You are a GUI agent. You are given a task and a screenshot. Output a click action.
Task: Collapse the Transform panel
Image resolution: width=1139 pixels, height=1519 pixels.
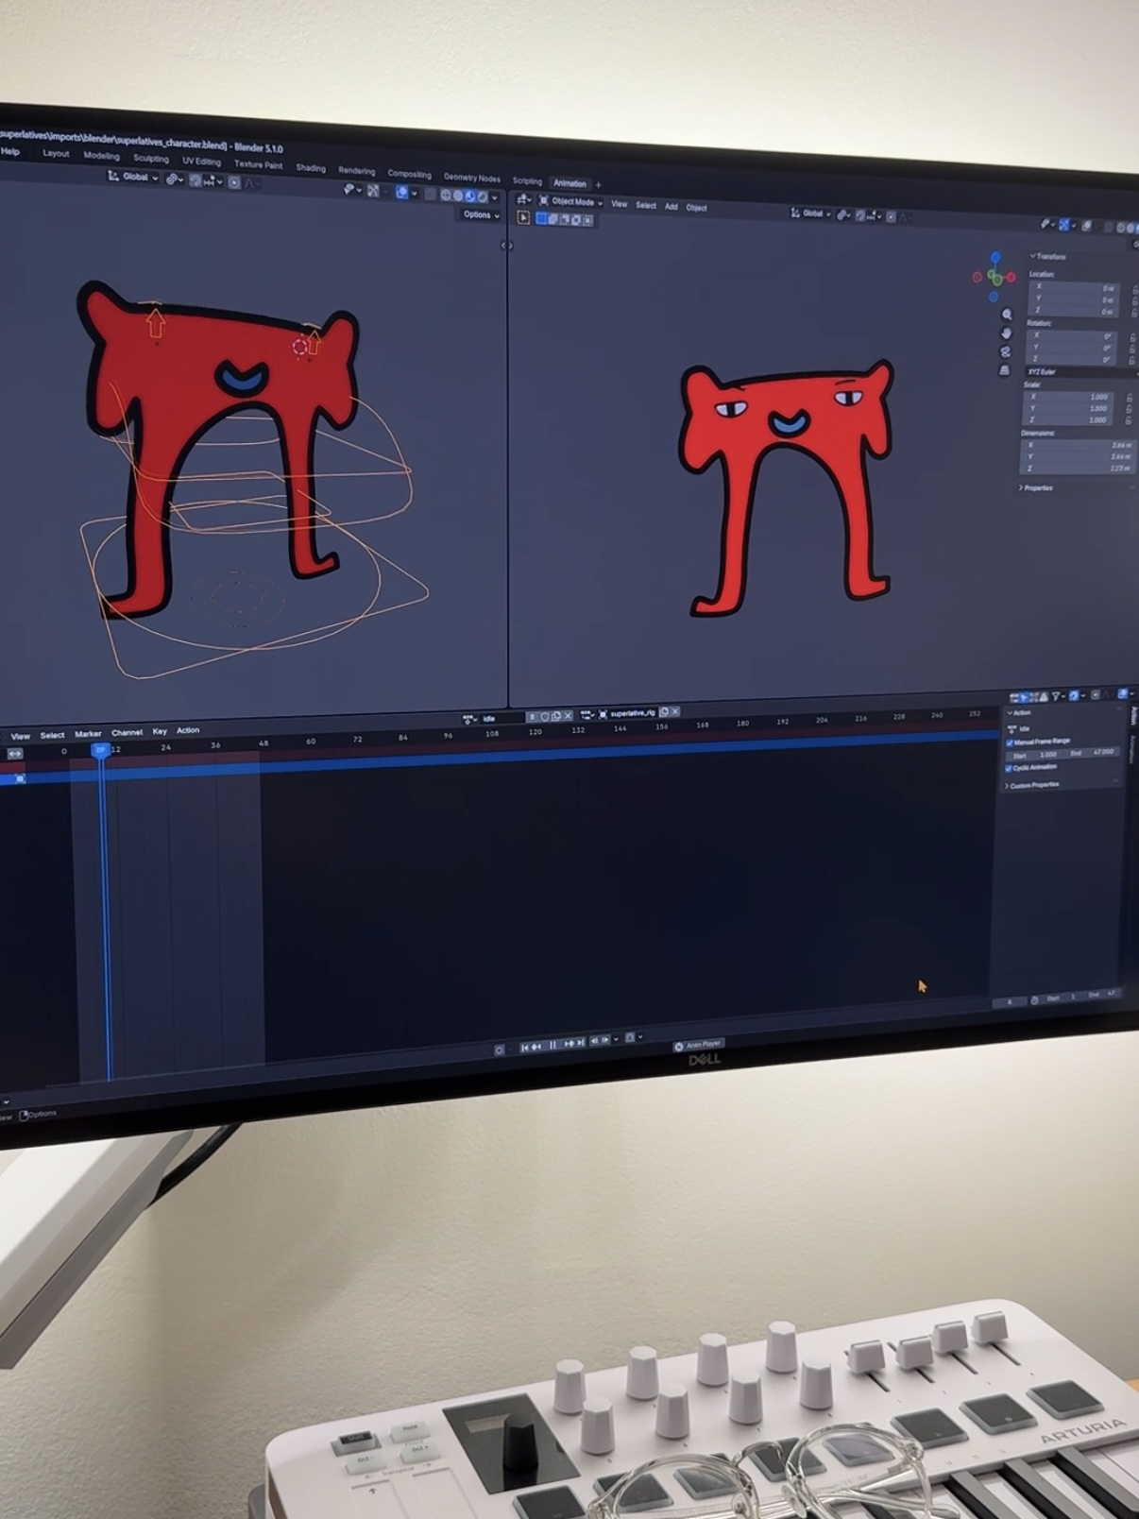pyautogui.click(x=1048, y=256)
